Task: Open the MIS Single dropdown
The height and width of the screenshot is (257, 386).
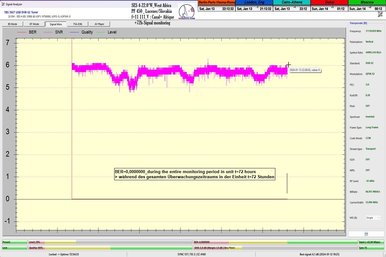Action: 372,218
